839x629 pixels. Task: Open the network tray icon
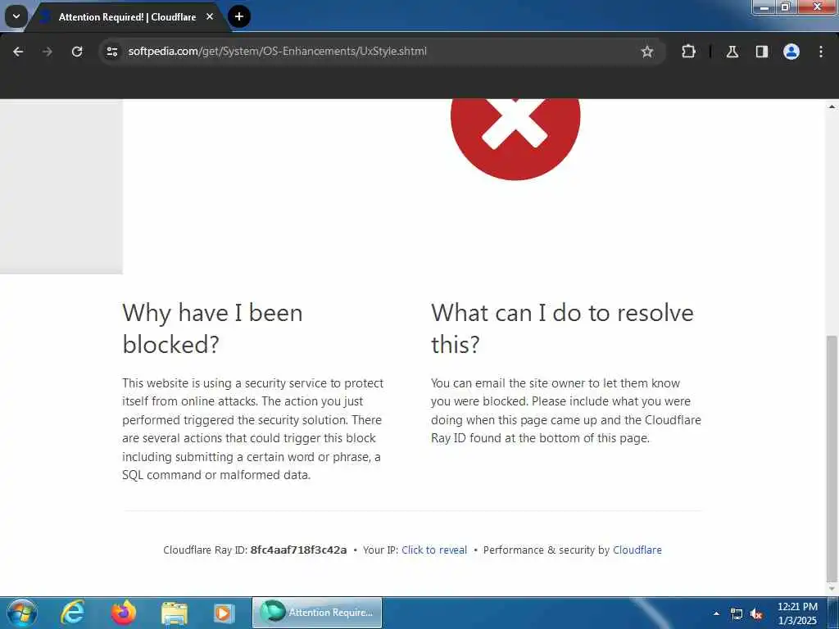[737, 614]
